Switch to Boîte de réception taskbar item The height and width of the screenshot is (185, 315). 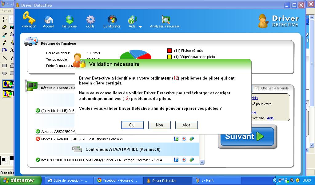(x=69, y=180)
